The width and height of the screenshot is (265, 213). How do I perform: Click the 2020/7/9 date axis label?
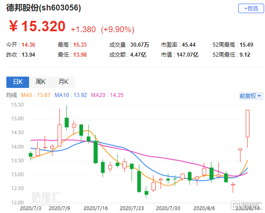click(x=59, y=208)
